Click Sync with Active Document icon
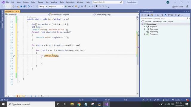 coord(162,15)
